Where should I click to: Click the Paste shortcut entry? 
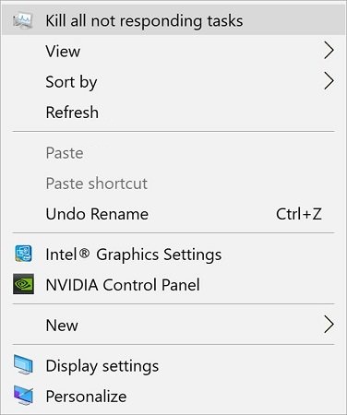coord(173,184)
